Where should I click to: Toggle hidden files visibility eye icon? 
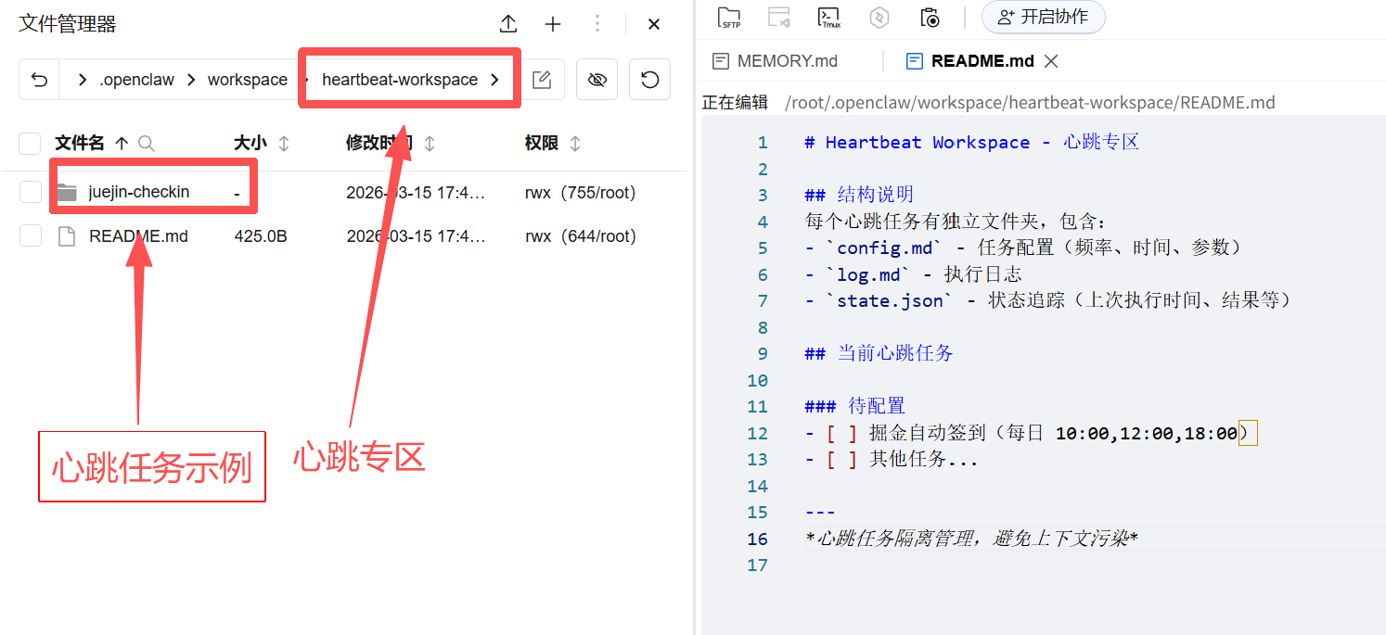coord(597,80)
